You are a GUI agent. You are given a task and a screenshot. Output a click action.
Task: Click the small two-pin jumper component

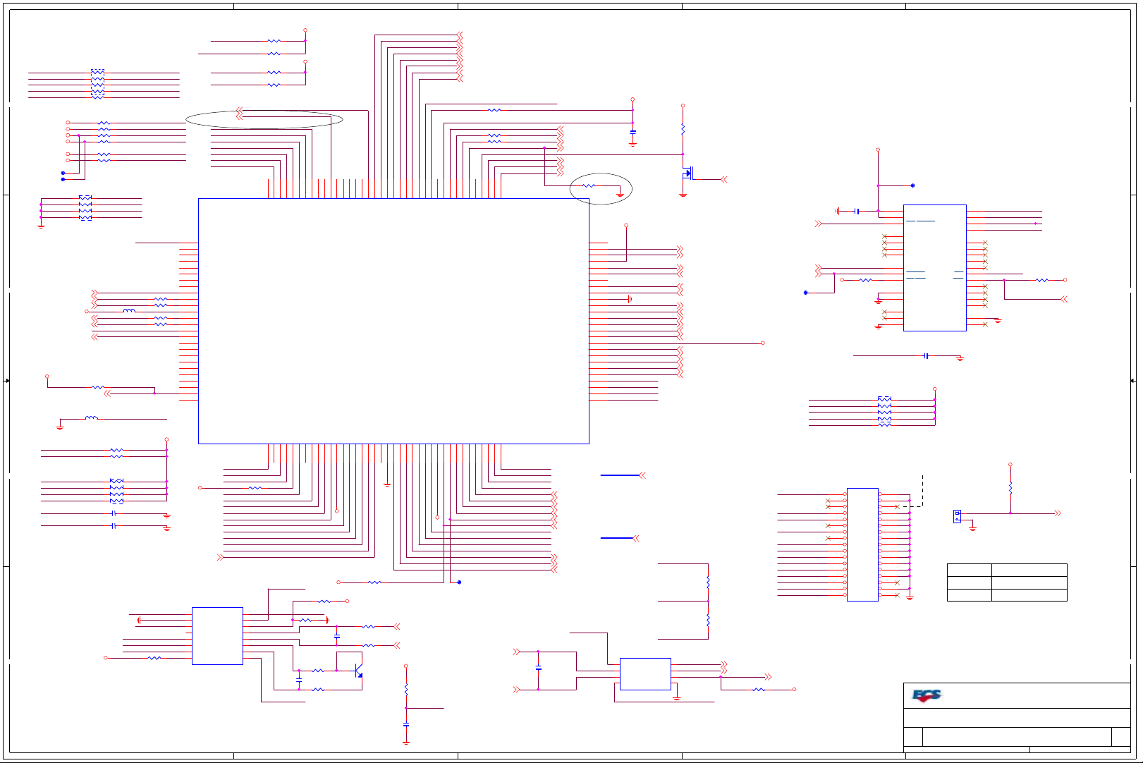[x=957, y=516]
